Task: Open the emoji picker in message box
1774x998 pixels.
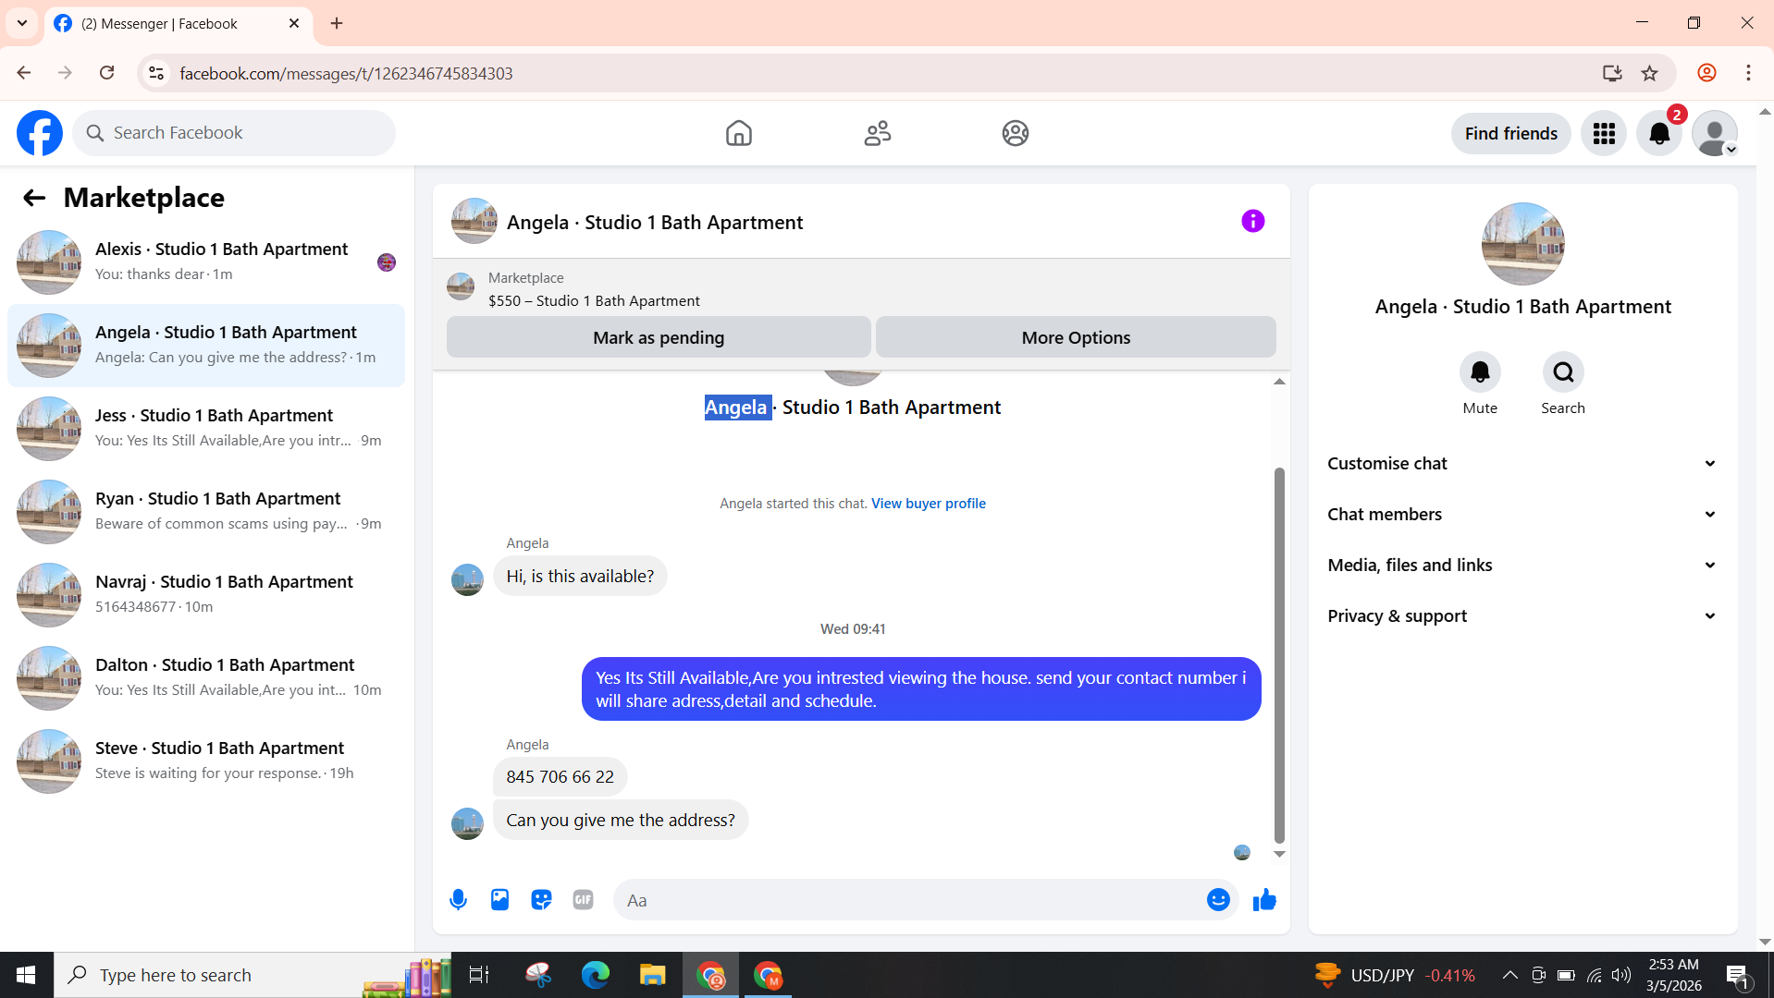Action: (1218, 900)
